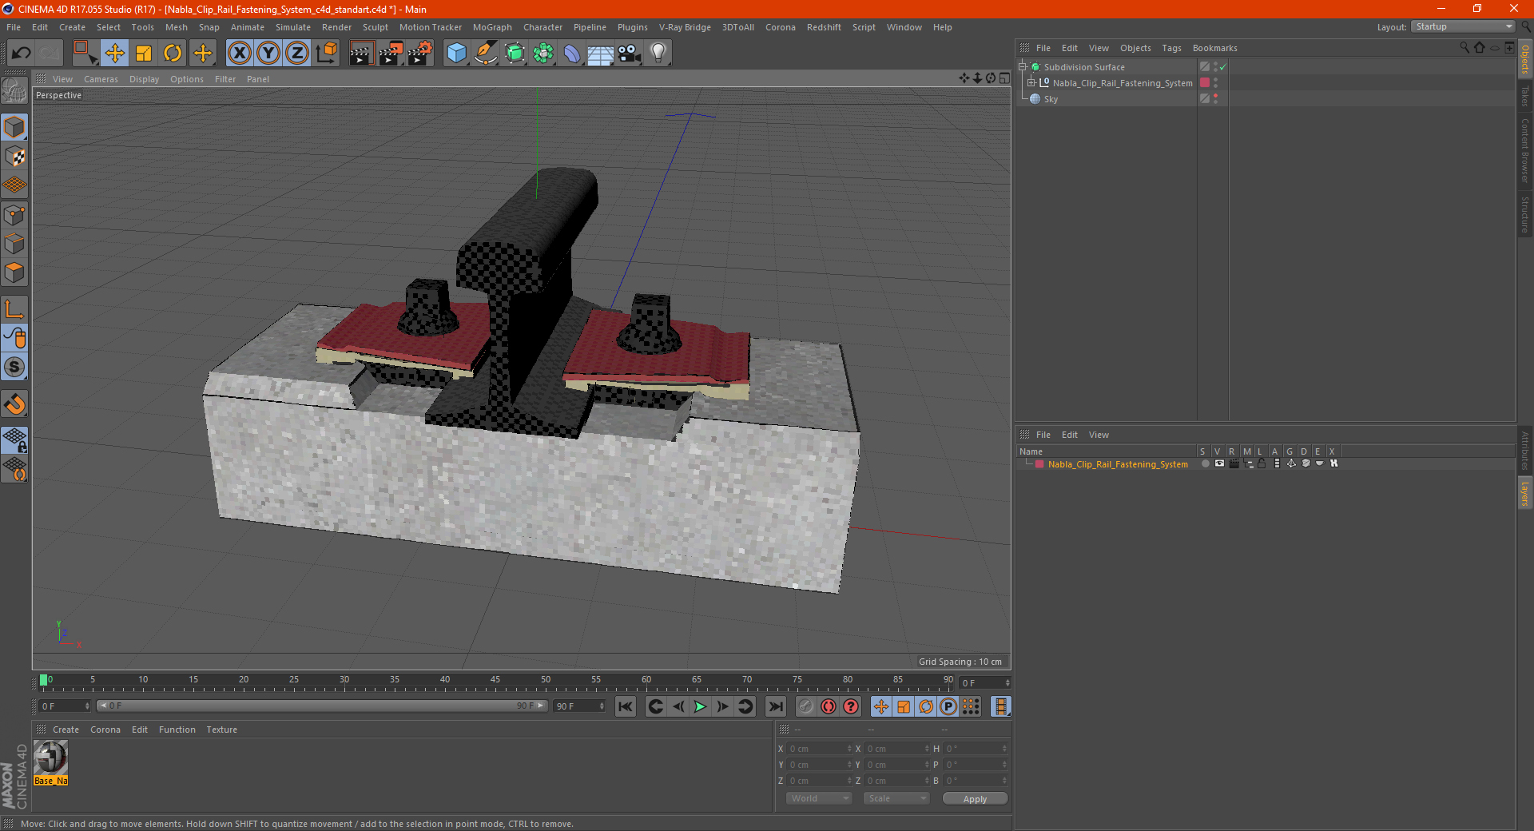This screenshot has height=831, width=1534.
Task: Select the Sky object in Object Manager
Action: click(x=1051, y=99)
